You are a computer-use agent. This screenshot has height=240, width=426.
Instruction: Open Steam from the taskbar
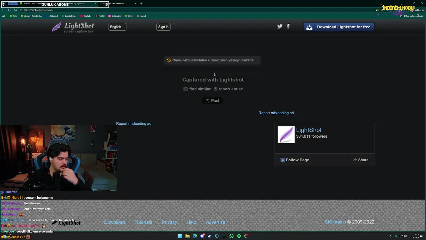pos(209,236)
